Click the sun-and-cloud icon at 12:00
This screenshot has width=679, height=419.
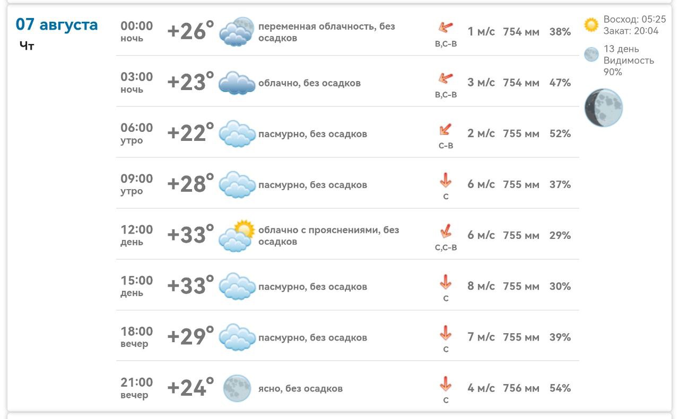[x=237, y=235]
